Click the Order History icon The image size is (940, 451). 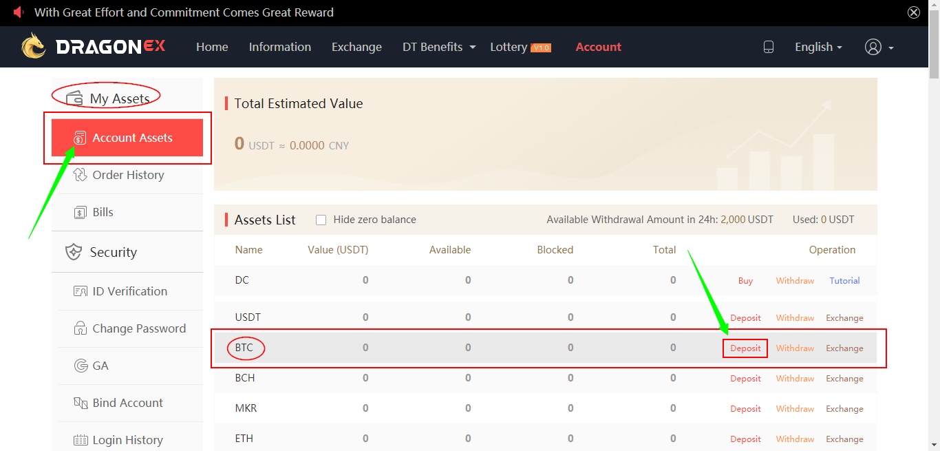click(x=80, y=175)
